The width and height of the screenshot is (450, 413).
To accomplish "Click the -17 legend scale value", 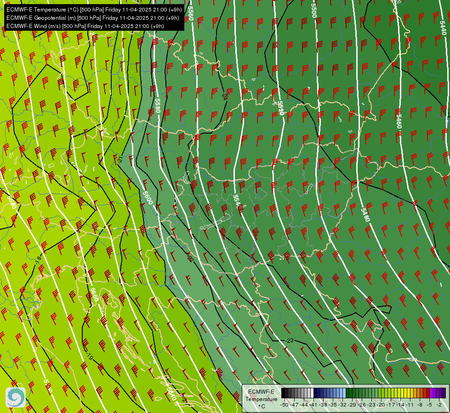I will pos(391,405).
